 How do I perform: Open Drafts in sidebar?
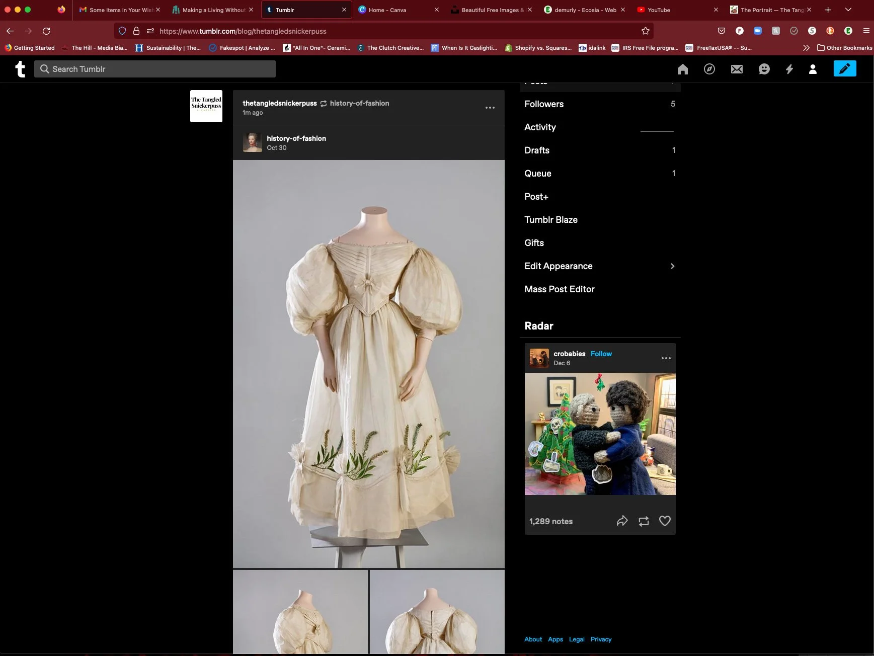pyautogui.click(x=600, y=150)
